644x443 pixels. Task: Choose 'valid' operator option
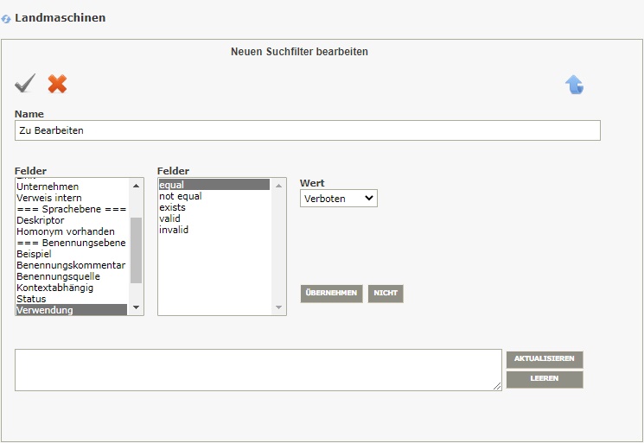click(169, 218)
